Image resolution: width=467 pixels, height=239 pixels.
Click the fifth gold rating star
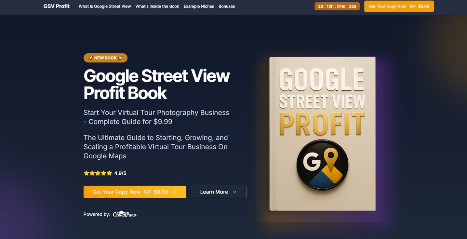coord(109,173)
